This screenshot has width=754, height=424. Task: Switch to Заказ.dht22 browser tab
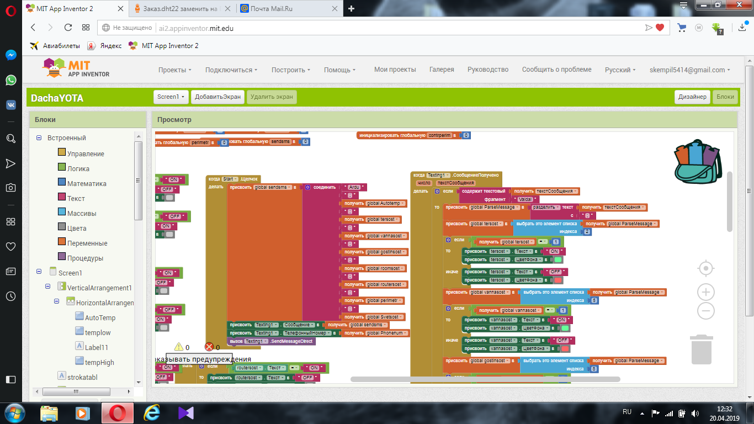click(183, 8)
